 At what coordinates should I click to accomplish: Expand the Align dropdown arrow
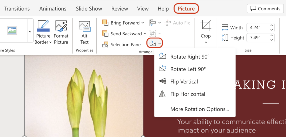159,23
